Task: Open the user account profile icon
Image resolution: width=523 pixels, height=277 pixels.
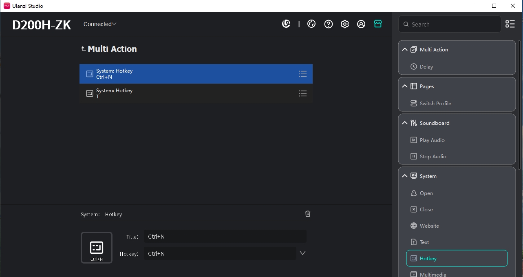Action: [x=361, y=24]
